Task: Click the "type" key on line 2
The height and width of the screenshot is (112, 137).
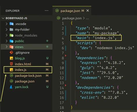Action: pyautogui.click(x=82, y=28)
